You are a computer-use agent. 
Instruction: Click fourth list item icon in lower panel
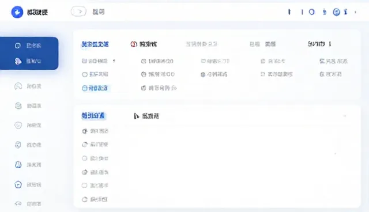(85, 172)
